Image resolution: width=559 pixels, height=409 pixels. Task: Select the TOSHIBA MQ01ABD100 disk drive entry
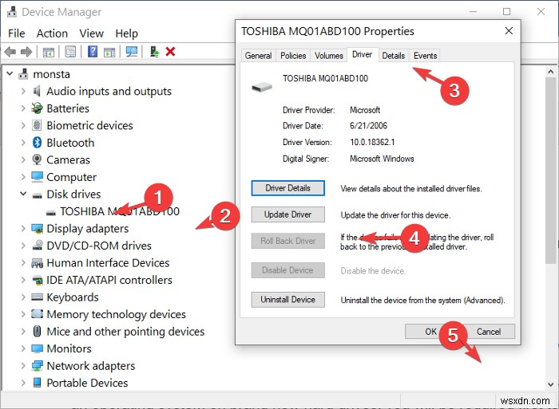(x=120, y=211)
